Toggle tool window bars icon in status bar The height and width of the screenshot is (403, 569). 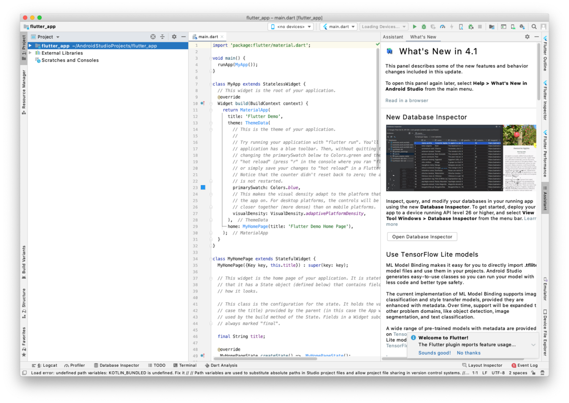point(24,373)
